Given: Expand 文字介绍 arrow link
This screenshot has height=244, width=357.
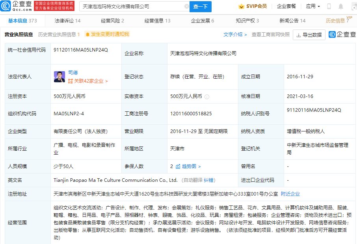Looking at the screenshot, I should point(235,35).
